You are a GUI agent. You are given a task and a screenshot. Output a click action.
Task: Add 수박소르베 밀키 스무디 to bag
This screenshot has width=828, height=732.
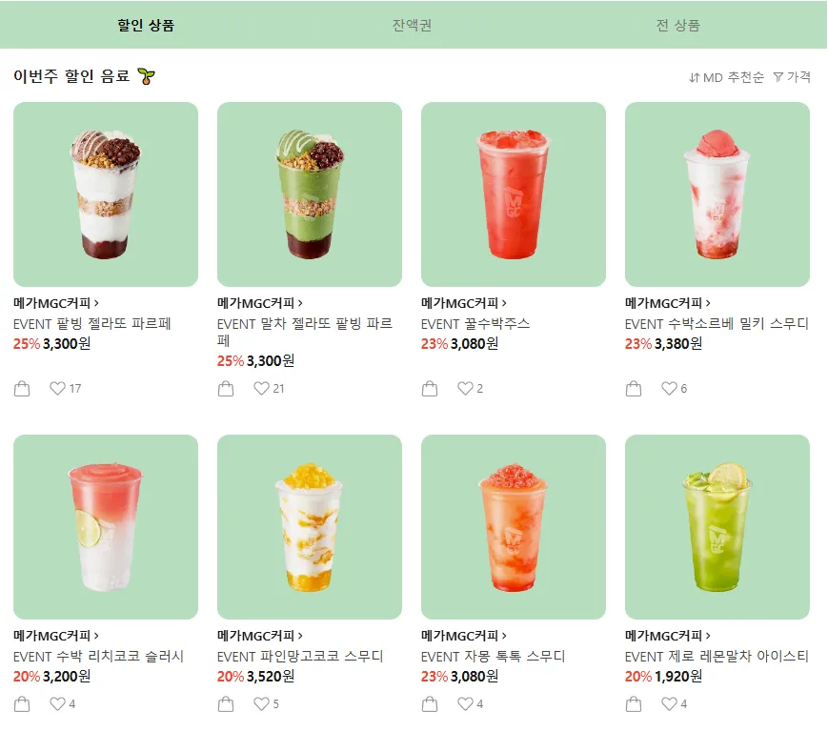tap(633, 389)
